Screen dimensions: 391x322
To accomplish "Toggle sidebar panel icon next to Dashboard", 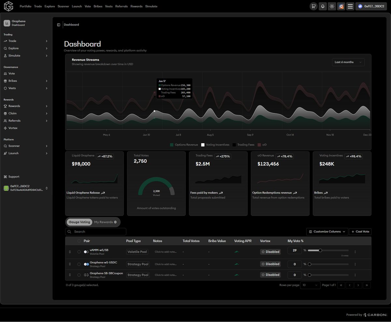I will click(59, 25).
